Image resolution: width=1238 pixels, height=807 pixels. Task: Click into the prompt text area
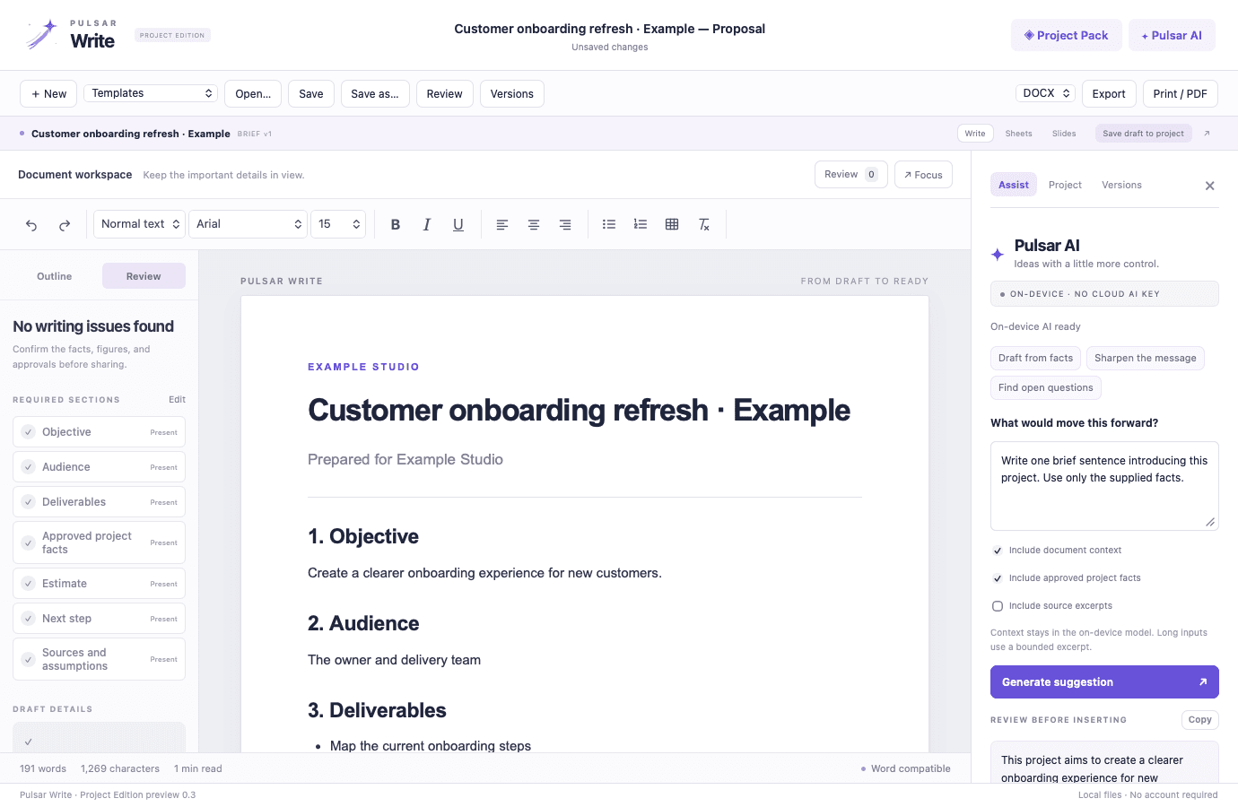[1104, 486]
